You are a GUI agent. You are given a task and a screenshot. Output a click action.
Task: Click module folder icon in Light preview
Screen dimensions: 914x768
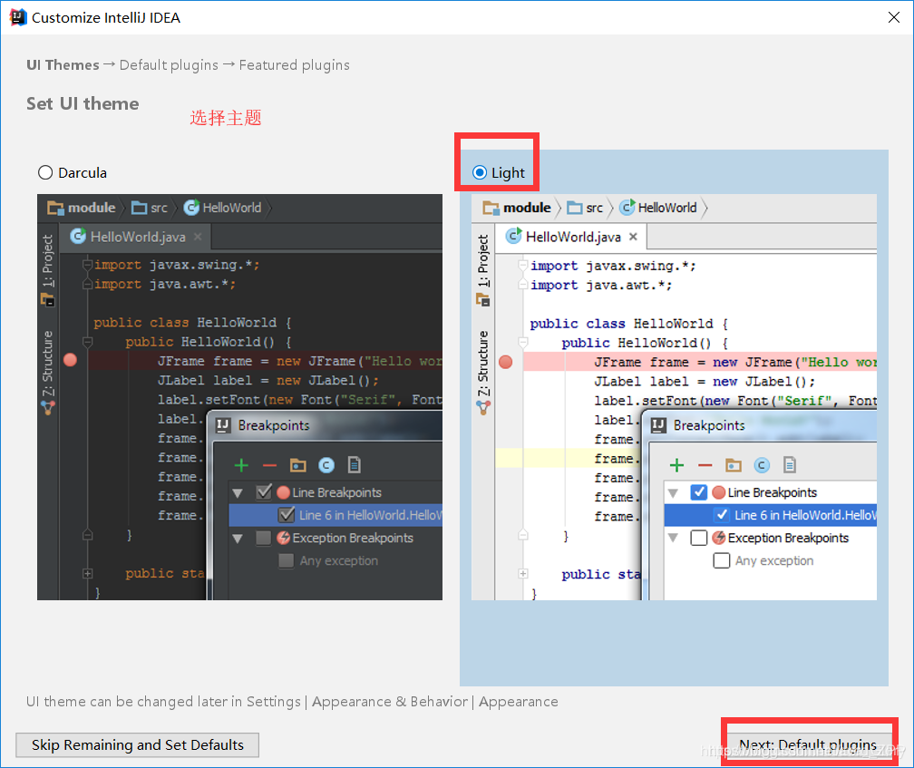(491, 208)
